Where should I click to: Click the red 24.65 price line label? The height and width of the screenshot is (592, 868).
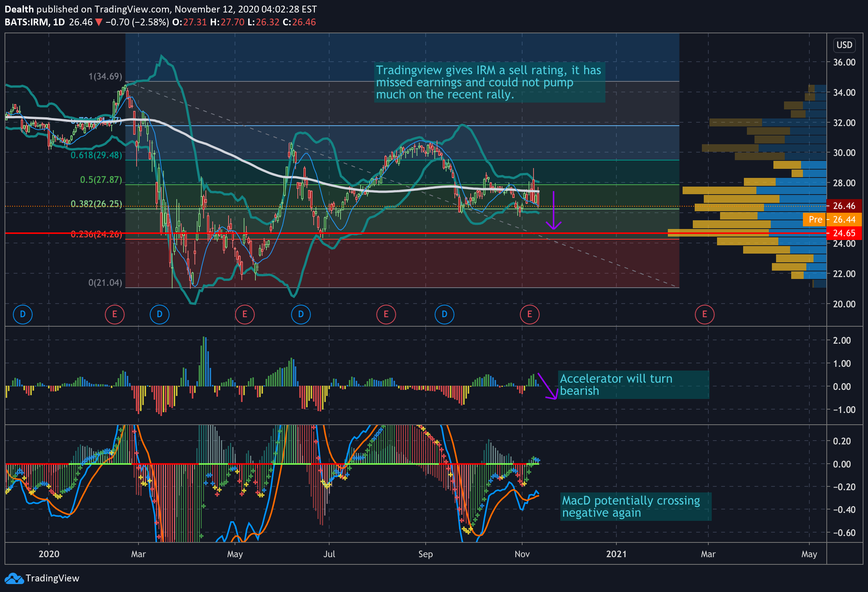pyautogui.click(x=844, y=233)
